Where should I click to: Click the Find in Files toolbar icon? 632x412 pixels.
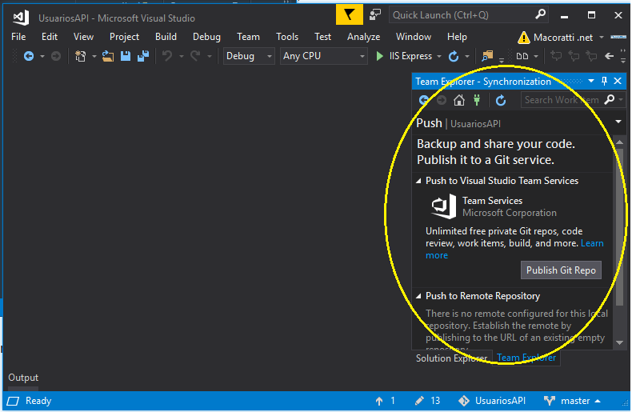pos(487,56)
